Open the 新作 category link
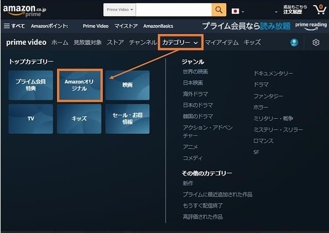Screen dimensions: 329x233 coord(188,183)
